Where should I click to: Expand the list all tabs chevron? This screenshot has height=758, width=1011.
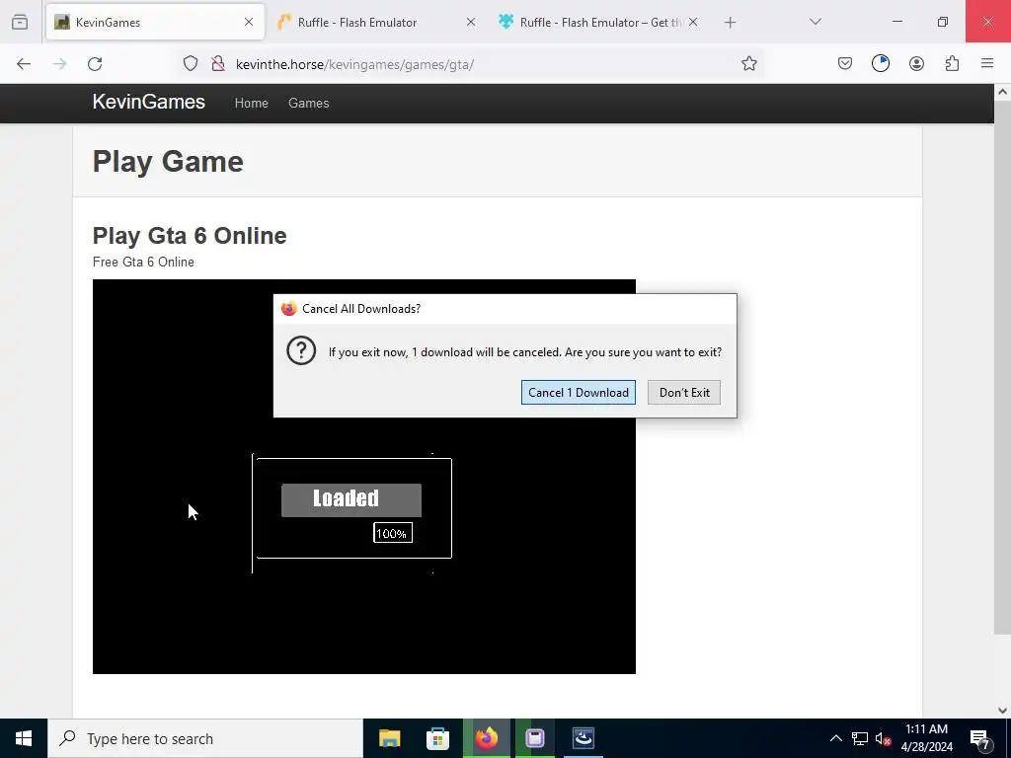pos(815,22)
